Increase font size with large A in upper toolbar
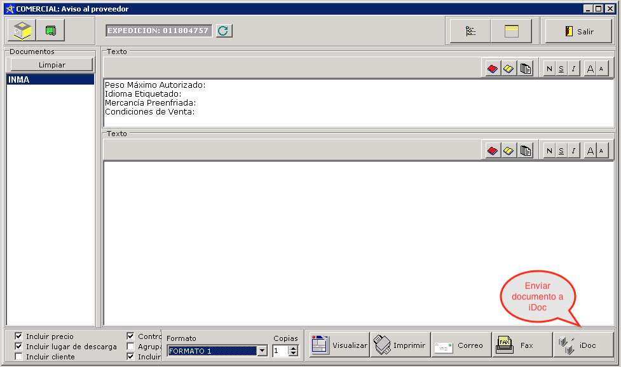 tap(590, 69)
